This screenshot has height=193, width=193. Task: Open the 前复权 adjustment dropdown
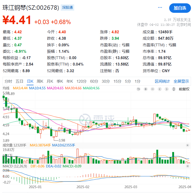[x=184, y=89]
